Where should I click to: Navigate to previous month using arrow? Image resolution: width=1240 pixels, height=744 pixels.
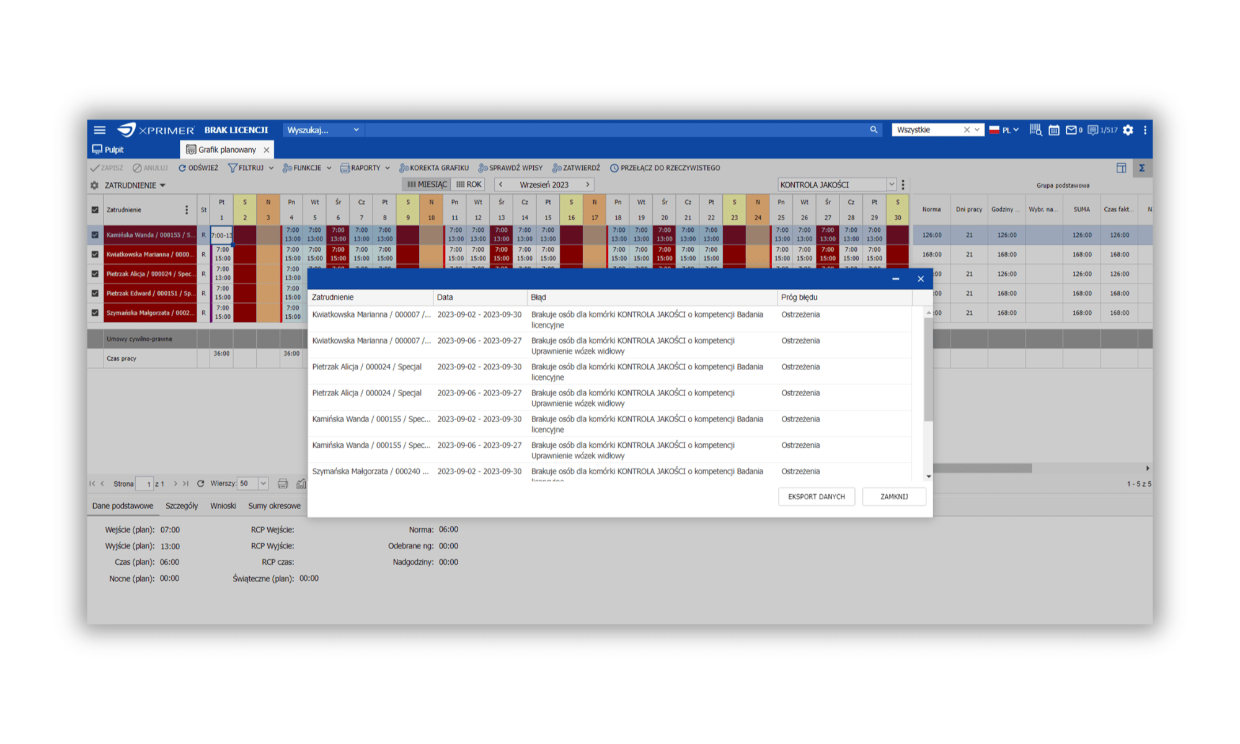tap(500, 184)
